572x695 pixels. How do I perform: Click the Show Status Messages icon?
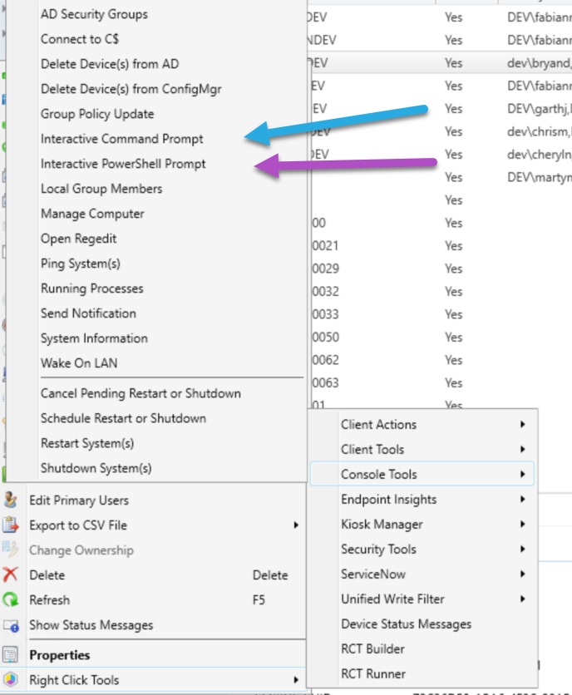11,625
